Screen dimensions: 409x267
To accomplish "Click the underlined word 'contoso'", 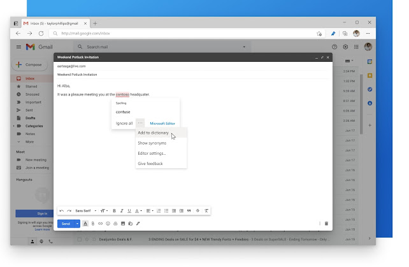I will 122,94.
